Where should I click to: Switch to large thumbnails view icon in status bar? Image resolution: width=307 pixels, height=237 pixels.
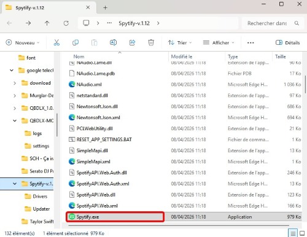coord(302,233)
